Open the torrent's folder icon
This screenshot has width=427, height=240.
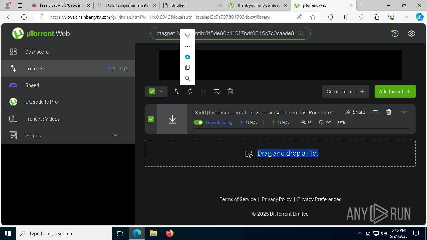point(375,112)
